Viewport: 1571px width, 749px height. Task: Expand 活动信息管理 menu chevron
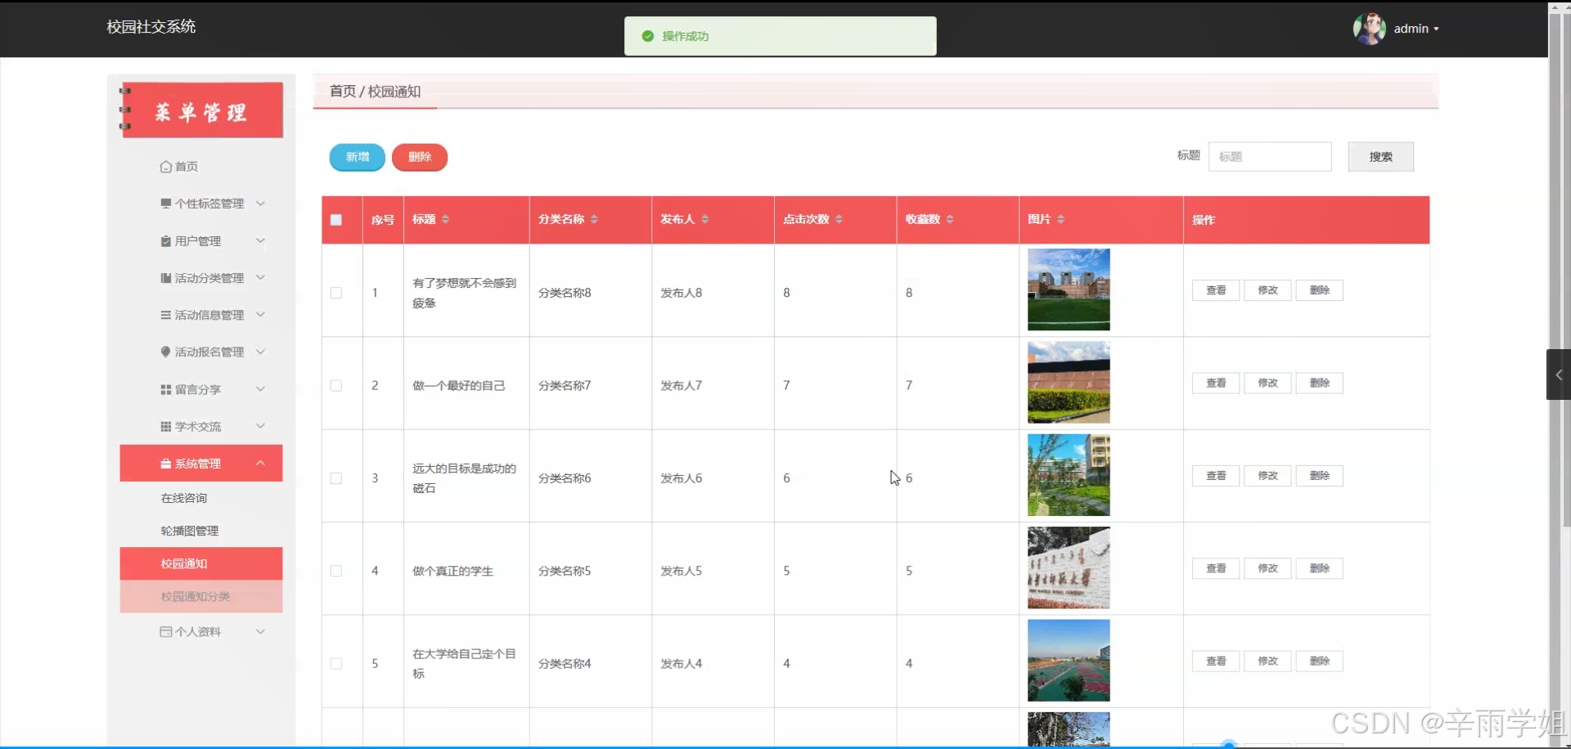tap(260, 314)
